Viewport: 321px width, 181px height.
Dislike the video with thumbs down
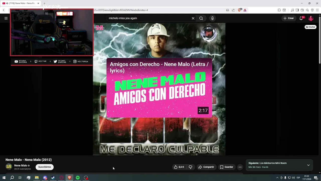pyautogui.click(x=191, y=167)
